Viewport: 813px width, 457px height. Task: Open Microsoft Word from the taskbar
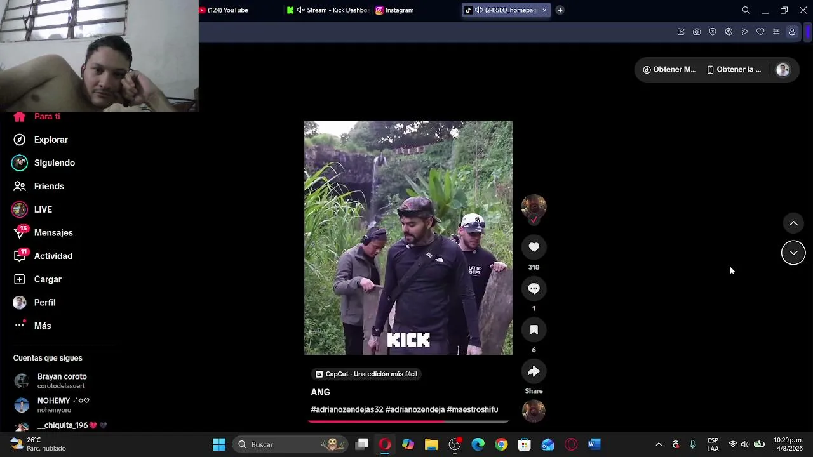pos(594,444)
